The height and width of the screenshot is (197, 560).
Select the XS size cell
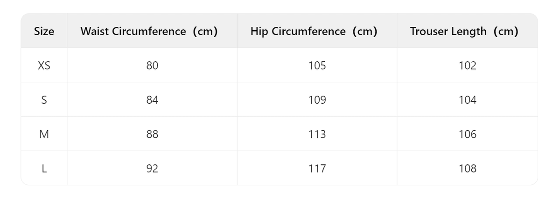(44, 66)
